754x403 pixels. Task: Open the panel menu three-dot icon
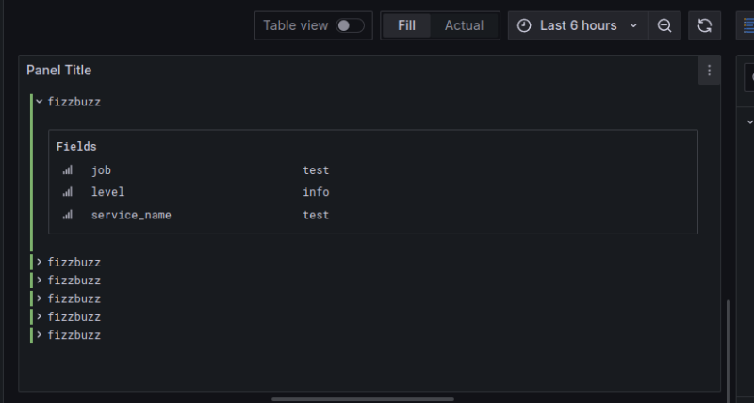tap(709, 71)
